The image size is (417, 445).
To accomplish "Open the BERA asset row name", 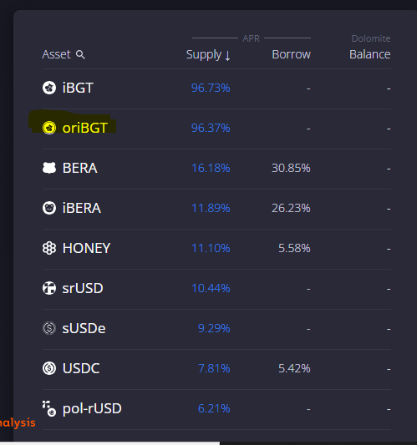I will pos(80,168).
